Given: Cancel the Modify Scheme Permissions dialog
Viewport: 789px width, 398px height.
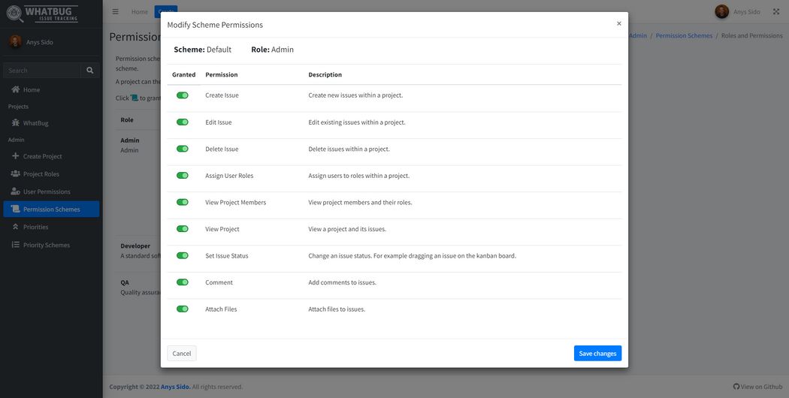Looking at the screenshot, I should (182, 353).
